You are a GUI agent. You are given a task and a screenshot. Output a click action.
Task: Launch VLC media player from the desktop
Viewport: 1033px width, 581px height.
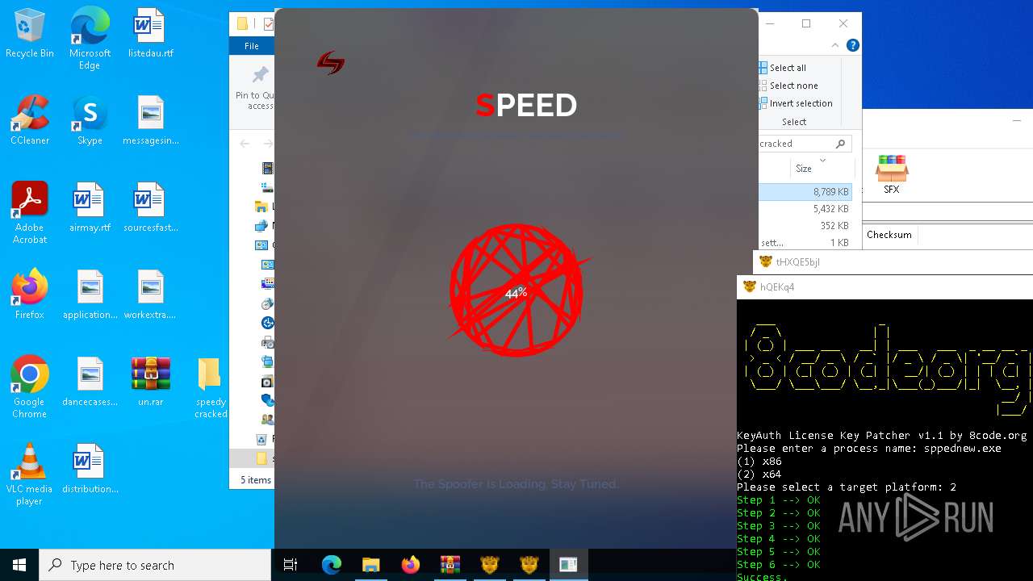pyautogui.click(x=30, y=474)
